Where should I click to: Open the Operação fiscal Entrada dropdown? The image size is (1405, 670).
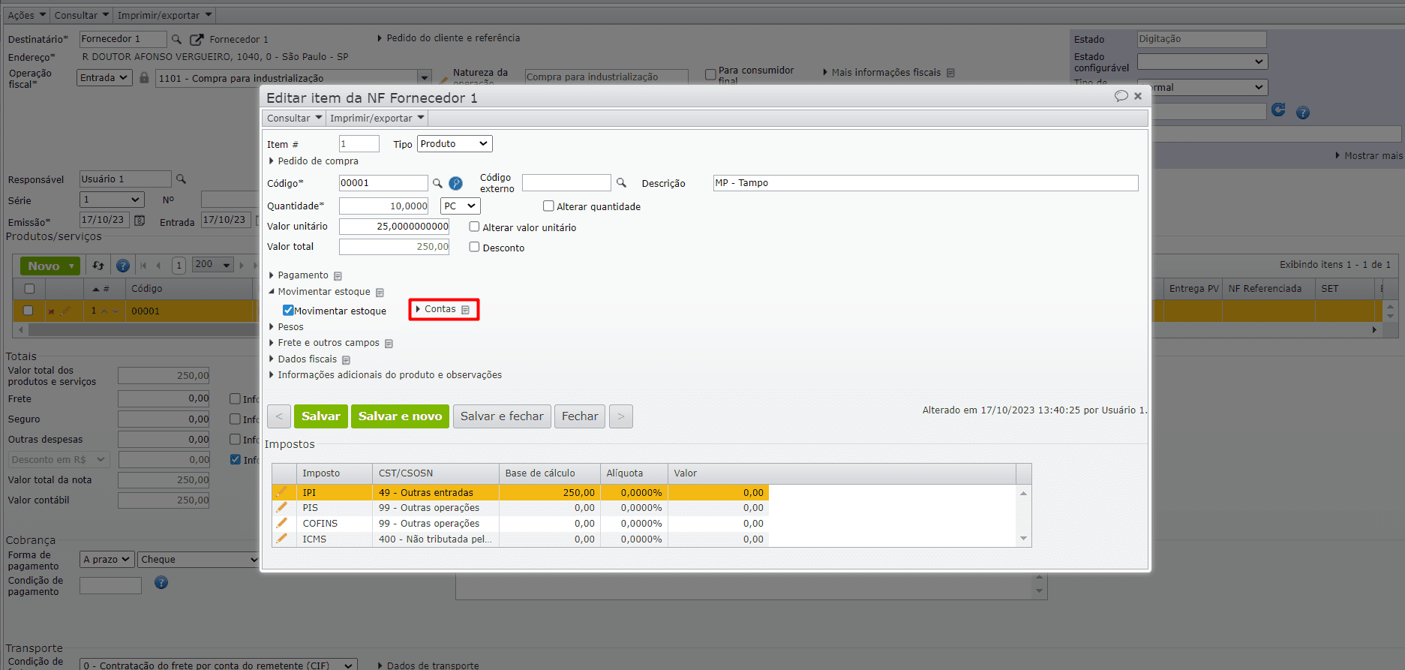point(104,77)
